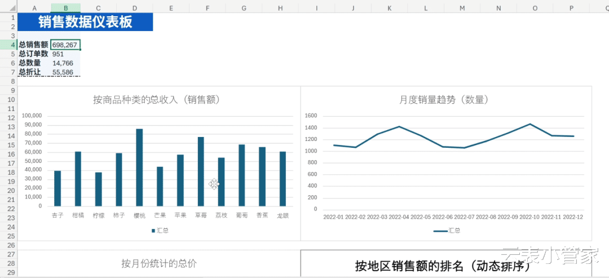Select the cell showing 14,766
609x278 pixels.
click(65, 63)
